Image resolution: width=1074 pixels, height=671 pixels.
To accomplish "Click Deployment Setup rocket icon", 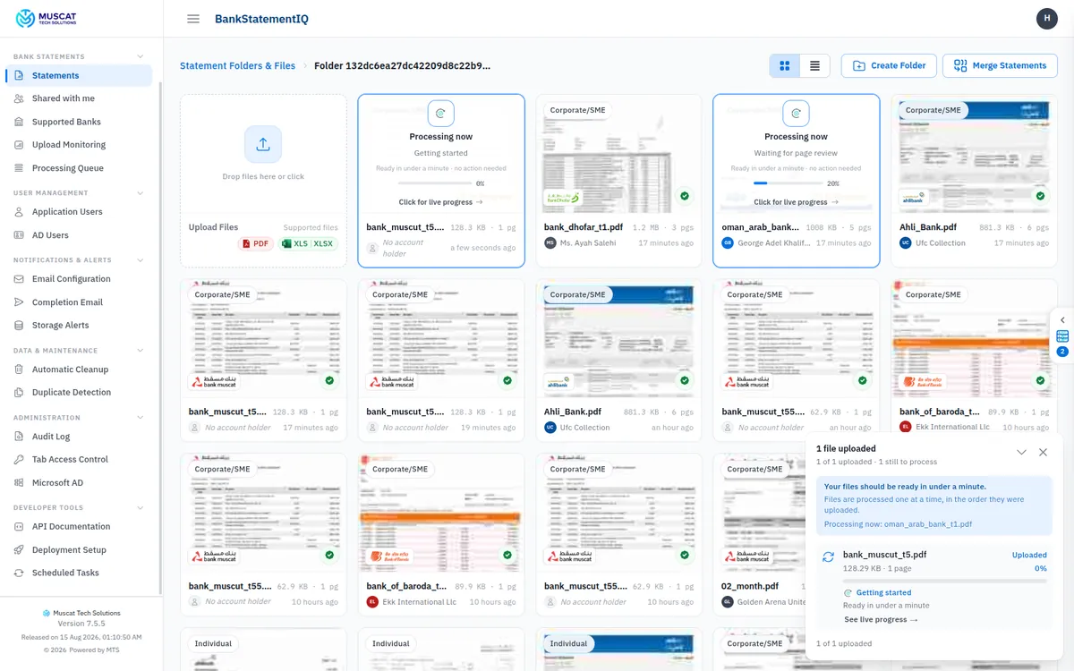I will coord(19,549).
